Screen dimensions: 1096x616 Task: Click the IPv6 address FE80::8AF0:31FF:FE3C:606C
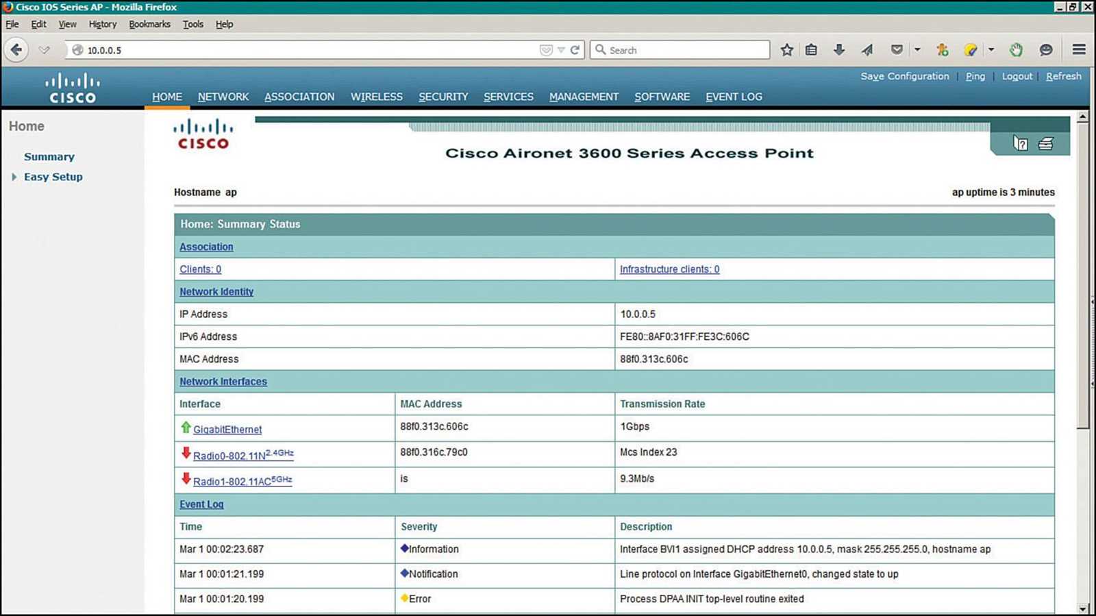(684, 336)
